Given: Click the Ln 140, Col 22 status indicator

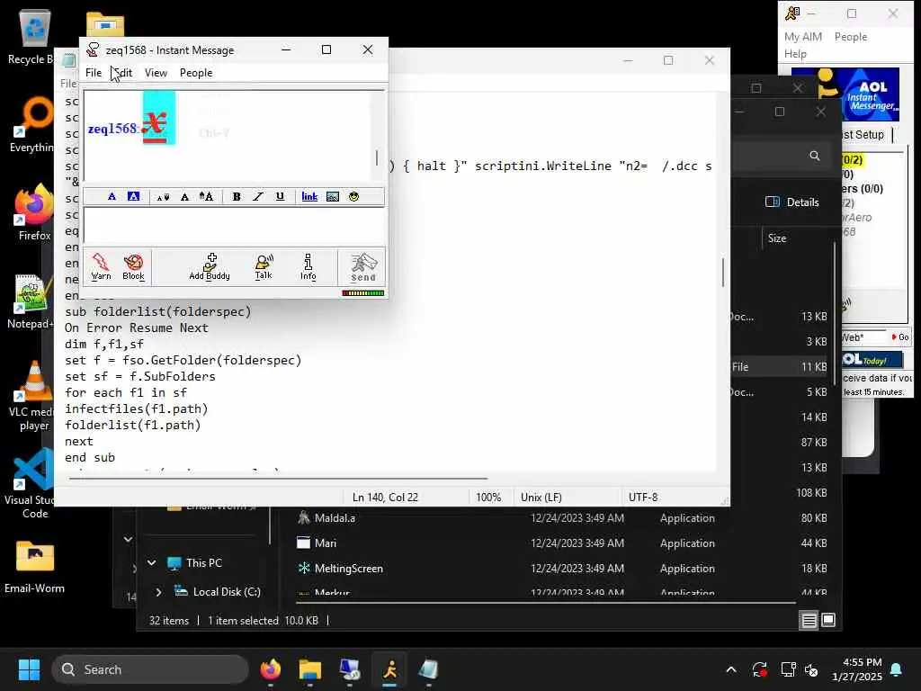Looking at the screenshot, I should [385, 497].
